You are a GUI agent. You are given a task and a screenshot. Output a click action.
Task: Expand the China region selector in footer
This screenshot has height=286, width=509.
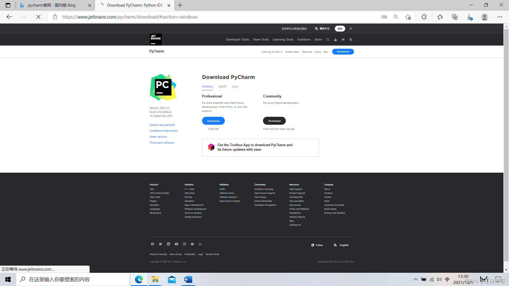point(317,245)
